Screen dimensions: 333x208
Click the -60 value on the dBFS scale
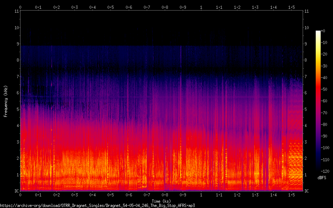pyautogui.click(x=325, y=100)
